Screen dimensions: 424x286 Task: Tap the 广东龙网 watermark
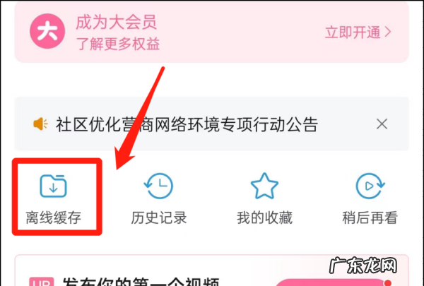pyautogui.click(x=363, y=266)
